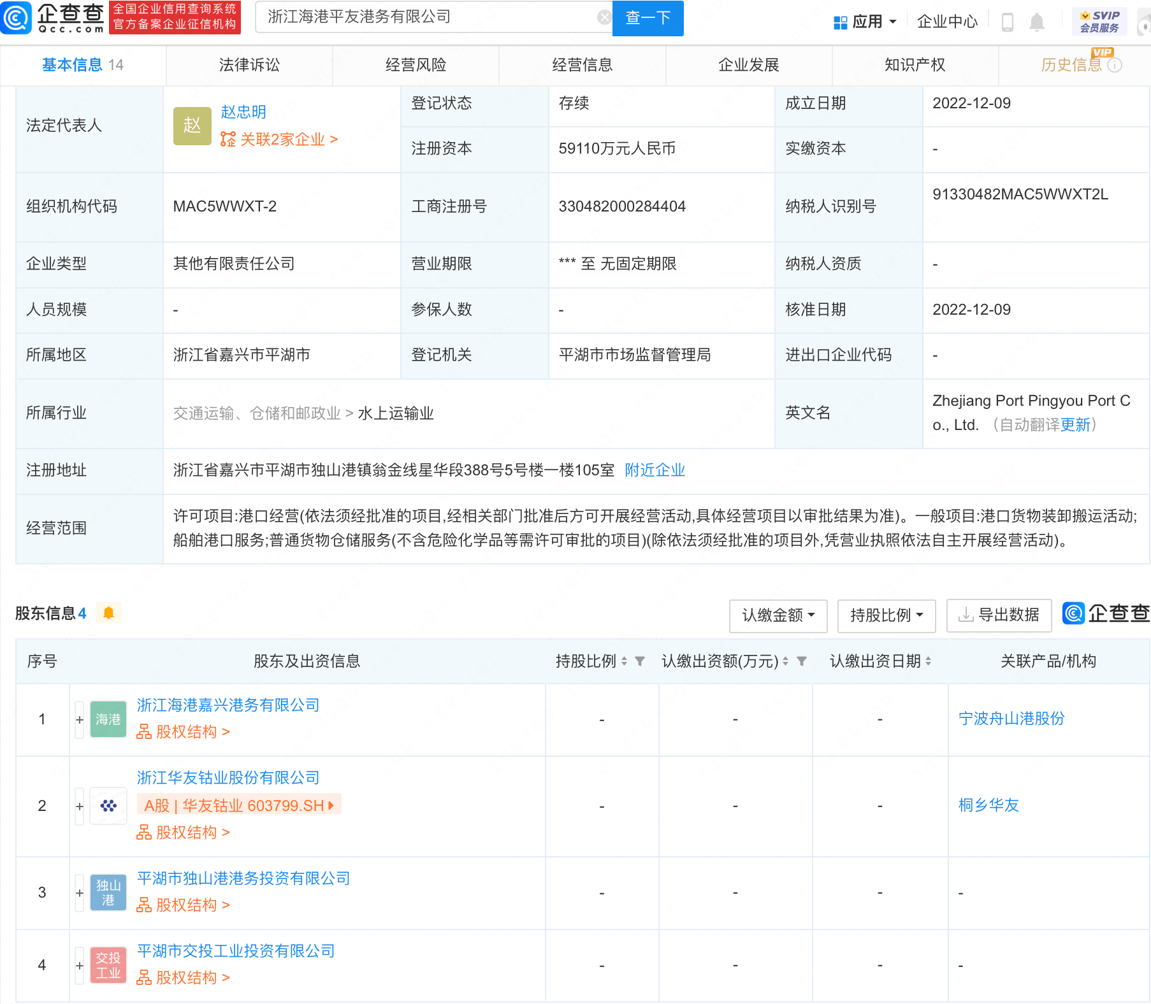Screen dimensions: 1151x1004
Task: Open 平湖市独山港港务投资有限公司 link
Action: pos(243,878)
